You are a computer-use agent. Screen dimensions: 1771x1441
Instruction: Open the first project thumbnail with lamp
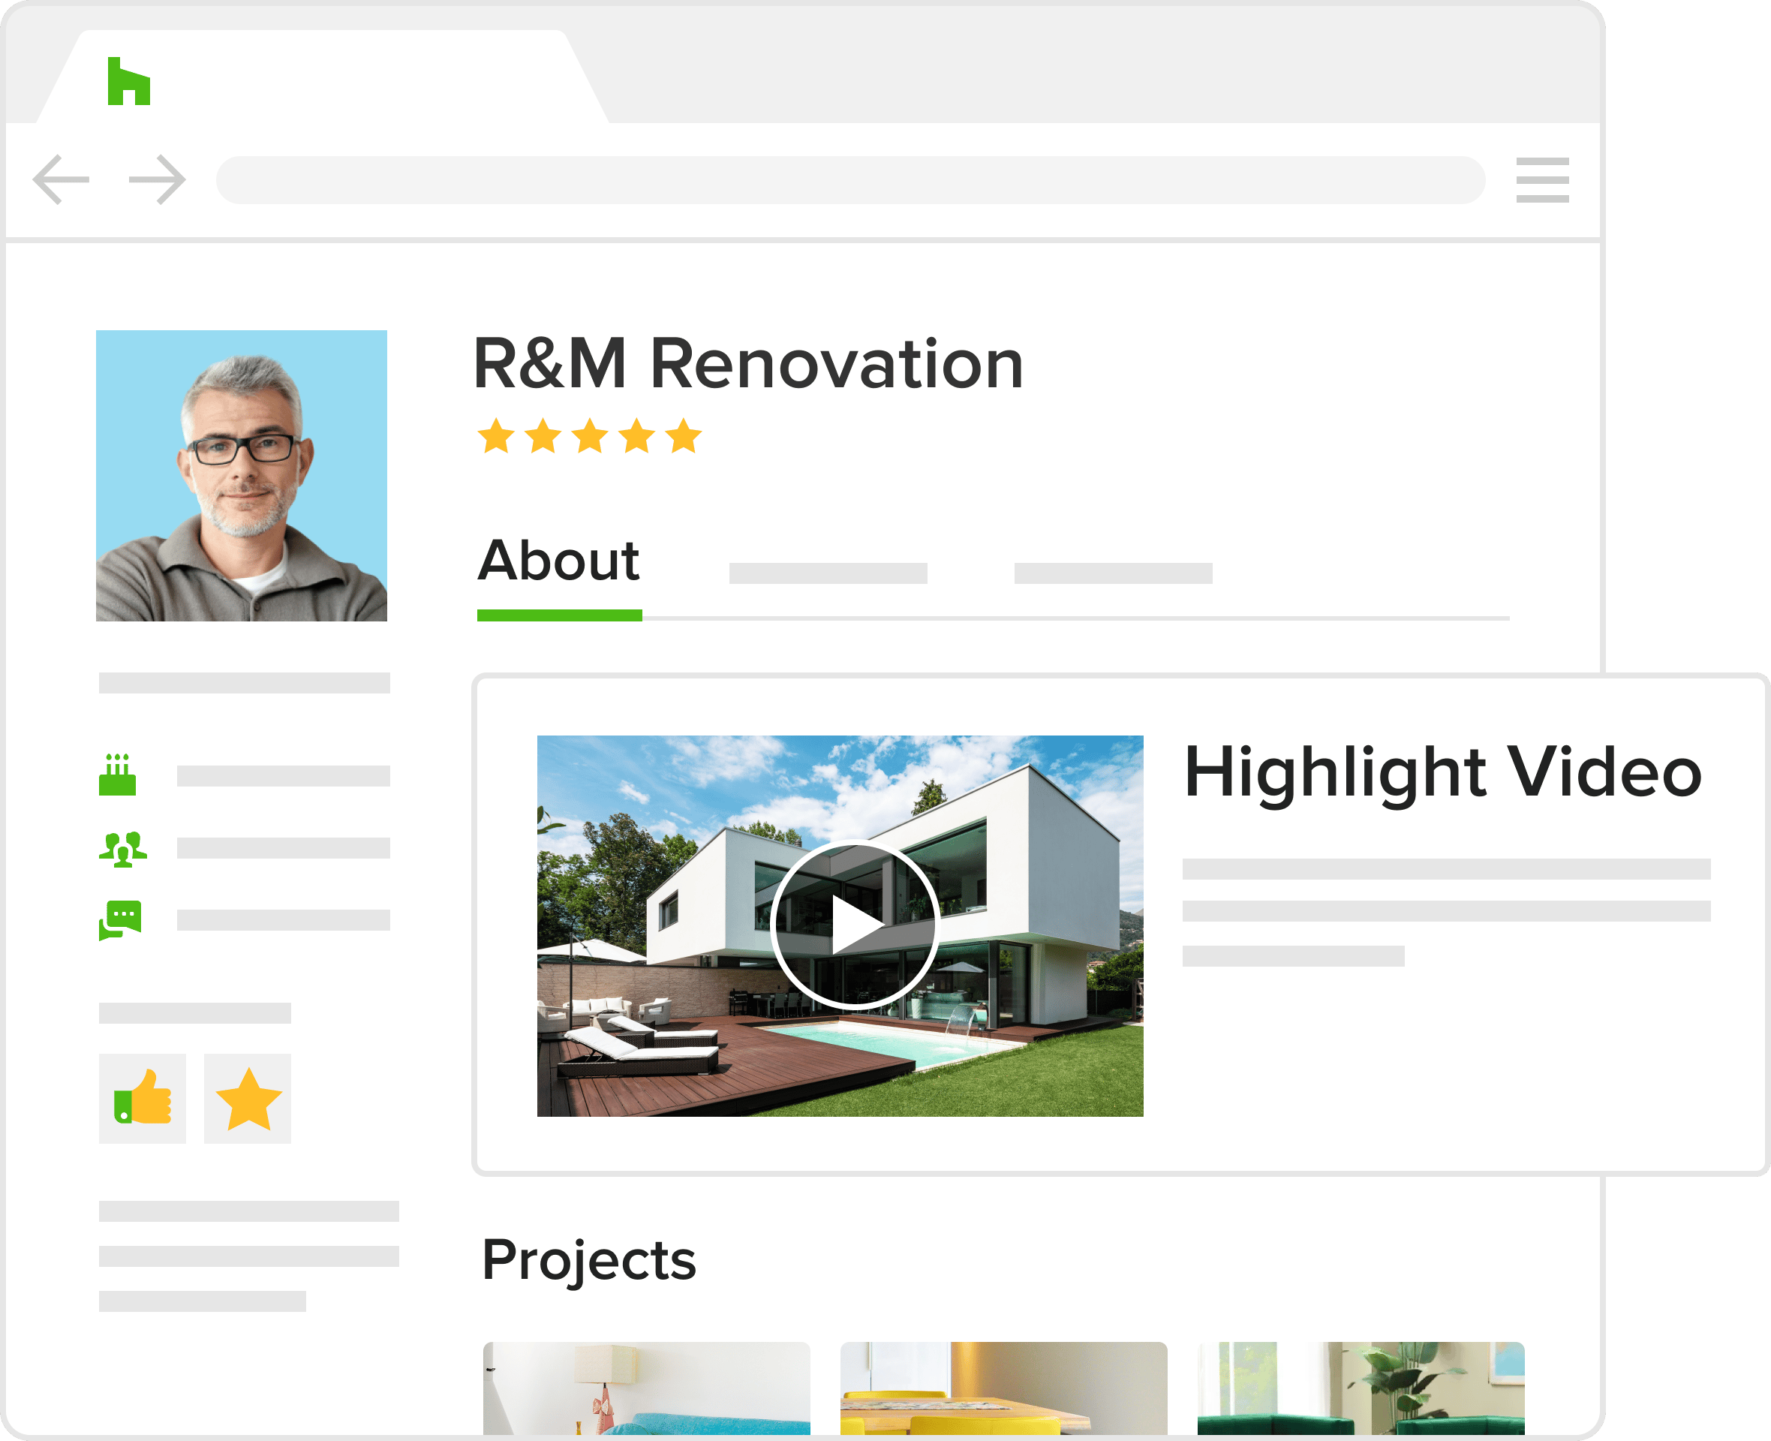coord(646,1387)
